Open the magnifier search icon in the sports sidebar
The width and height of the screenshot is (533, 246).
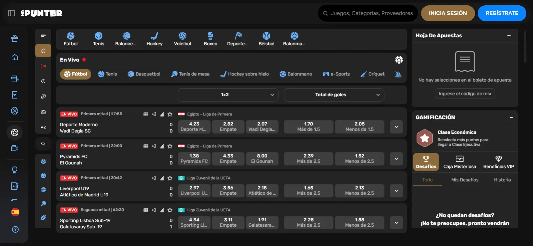click(x=43, y=144)
